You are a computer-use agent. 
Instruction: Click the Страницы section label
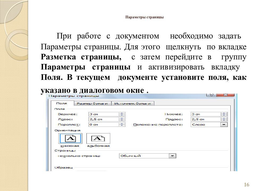click(x=65, y=151)
